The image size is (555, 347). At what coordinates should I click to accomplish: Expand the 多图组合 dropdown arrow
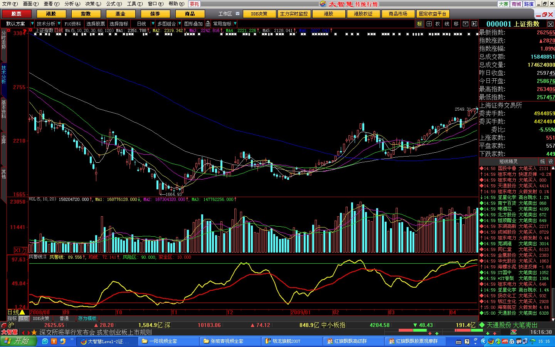point(180,24)
